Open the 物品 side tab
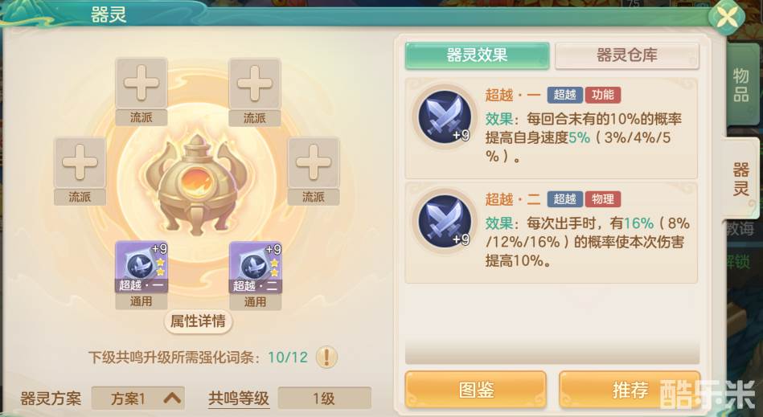This screenshot has height=417, width=763. coord(740,85)
